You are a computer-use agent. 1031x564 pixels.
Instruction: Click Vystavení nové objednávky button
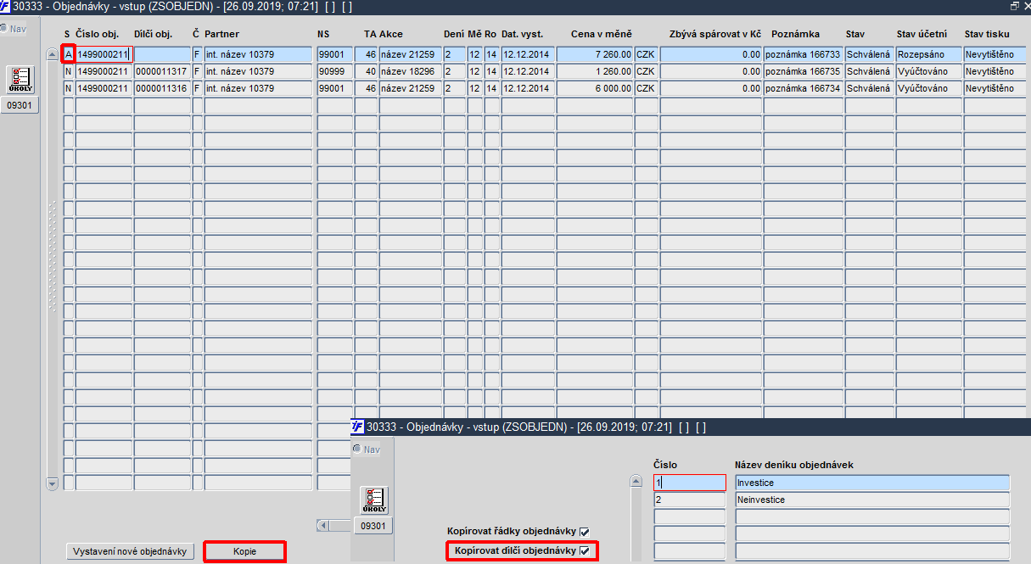(131, 551)
